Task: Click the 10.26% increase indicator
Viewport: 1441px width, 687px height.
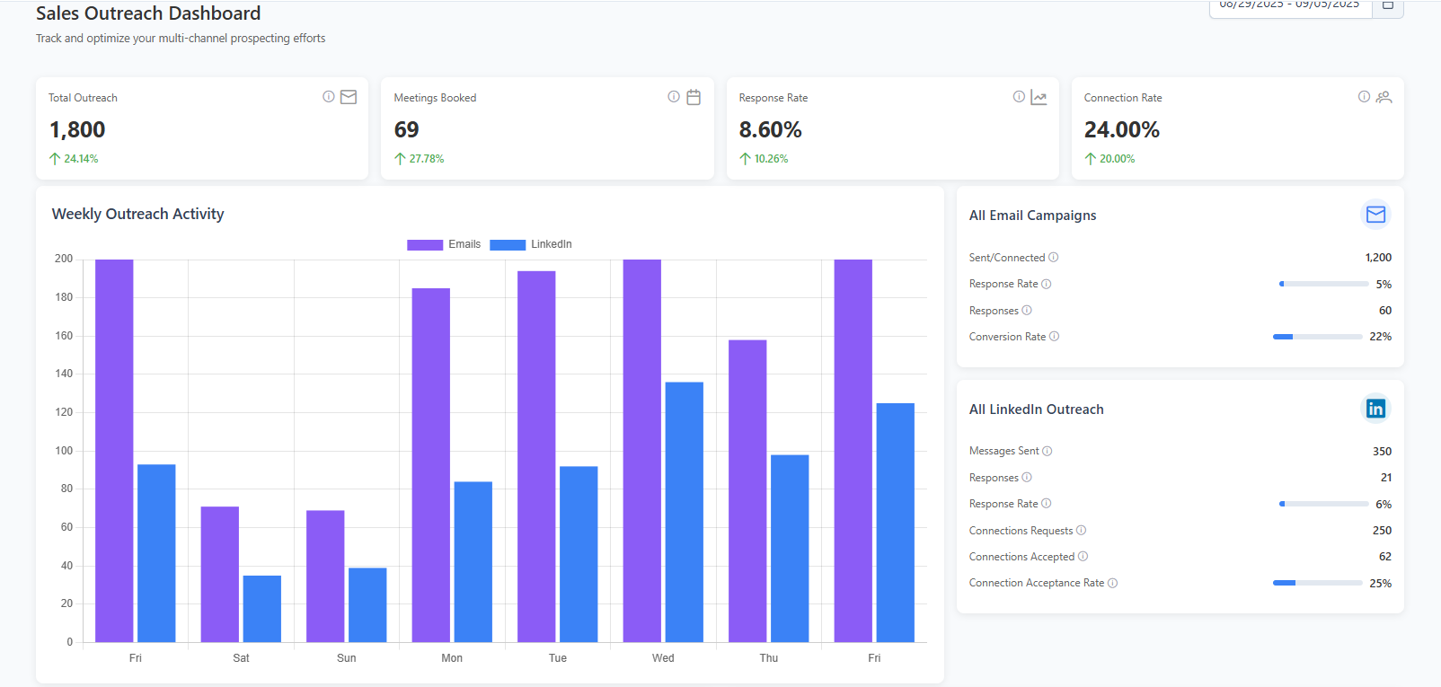Action: coord(764,159)
